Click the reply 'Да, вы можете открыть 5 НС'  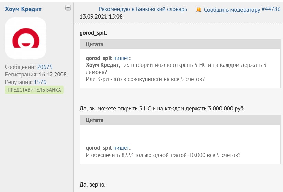[162, 109]
